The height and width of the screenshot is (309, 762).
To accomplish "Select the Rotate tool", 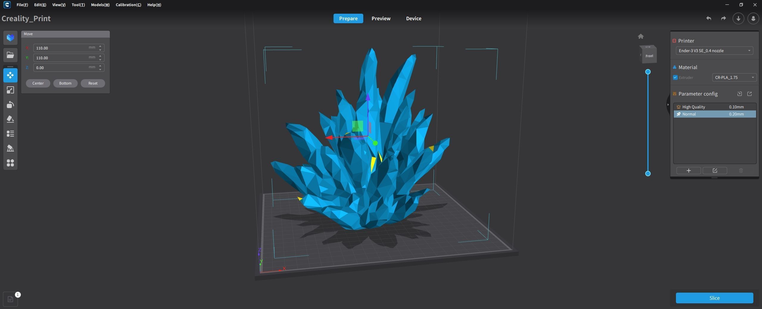I will click(x=10, y=104).
